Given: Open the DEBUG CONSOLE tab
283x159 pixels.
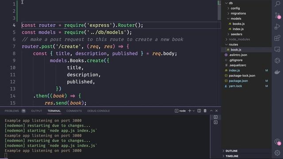Looking at the screenshot, I should click(x=98, y=111).
